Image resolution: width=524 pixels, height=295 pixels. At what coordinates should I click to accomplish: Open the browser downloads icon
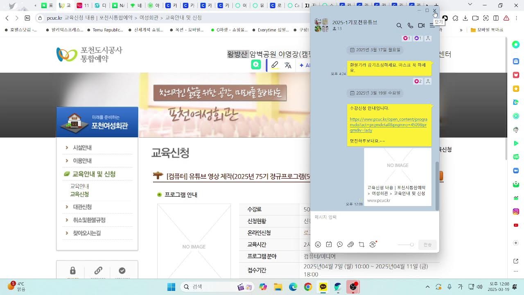pos(465,18)
